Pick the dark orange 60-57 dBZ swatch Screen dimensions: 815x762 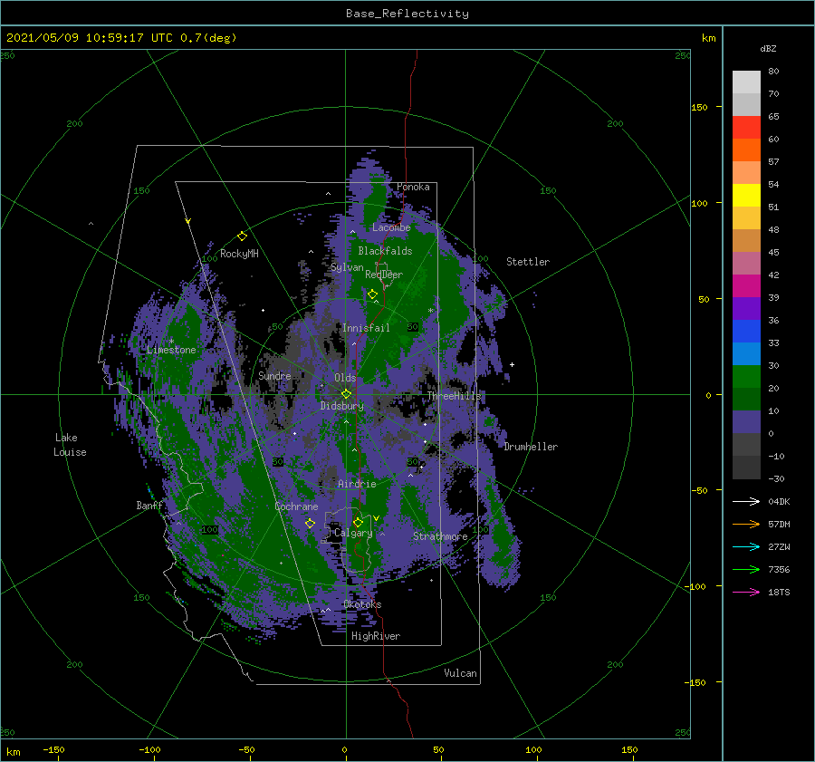pyautogui.click(x=746, y=150)
